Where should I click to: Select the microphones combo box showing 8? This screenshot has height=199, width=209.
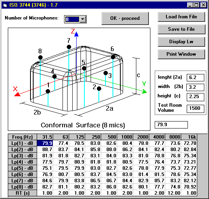(75, 19)
